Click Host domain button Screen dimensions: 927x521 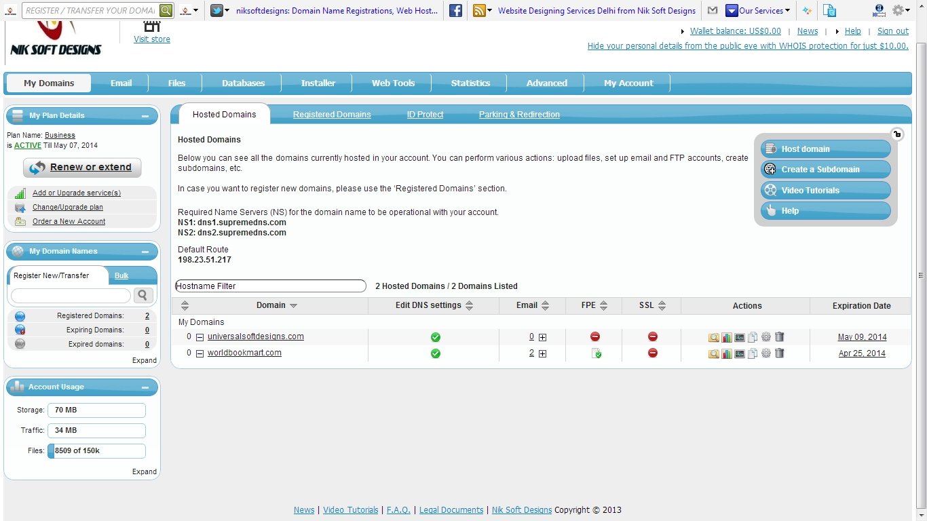(x=826, y=149)
